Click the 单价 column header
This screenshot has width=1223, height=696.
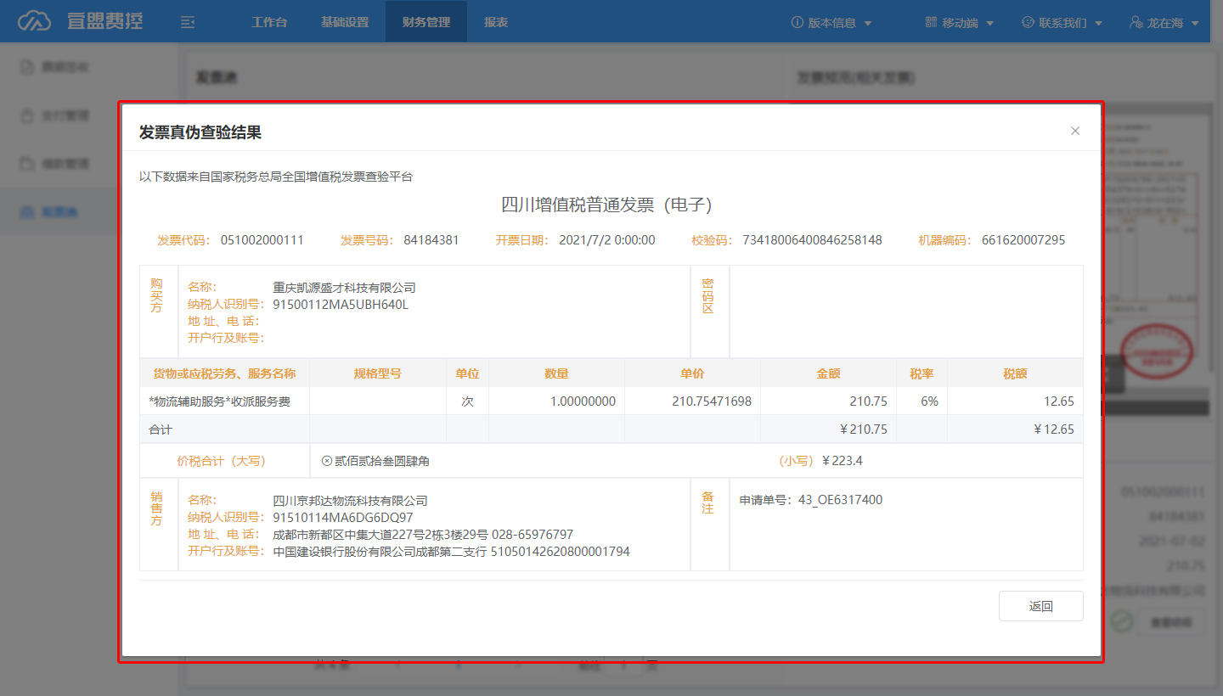tap(692, 373)
